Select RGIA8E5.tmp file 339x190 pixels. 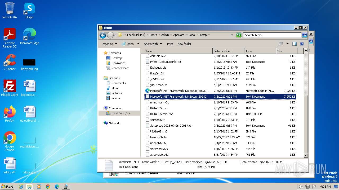(220, 108)
